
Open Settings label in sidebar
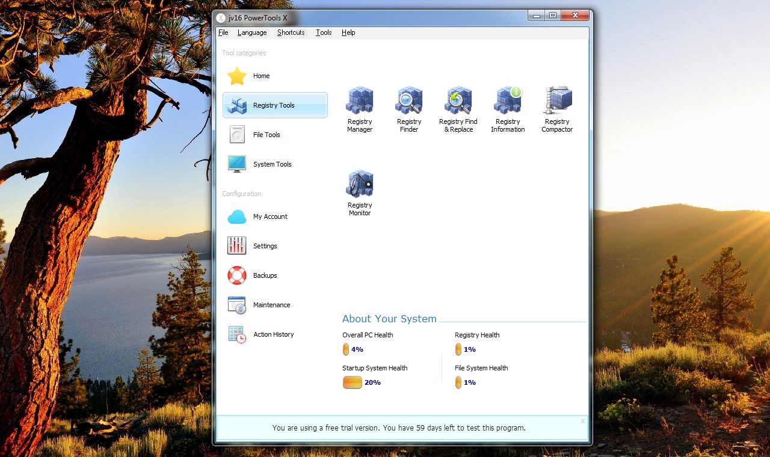point(265,246)
